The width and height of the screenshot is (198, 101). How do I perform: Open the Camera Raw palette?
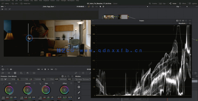(x=3, y=73)
